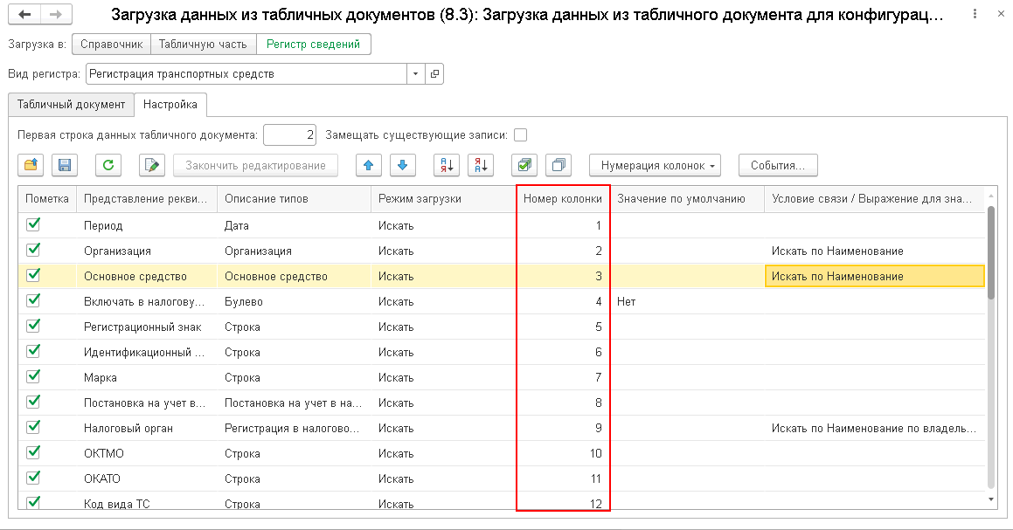Image resolution: width=1013 pixels, height=530 pixels.
Task: Open settings file with folder icon
Action: (31, 165)
